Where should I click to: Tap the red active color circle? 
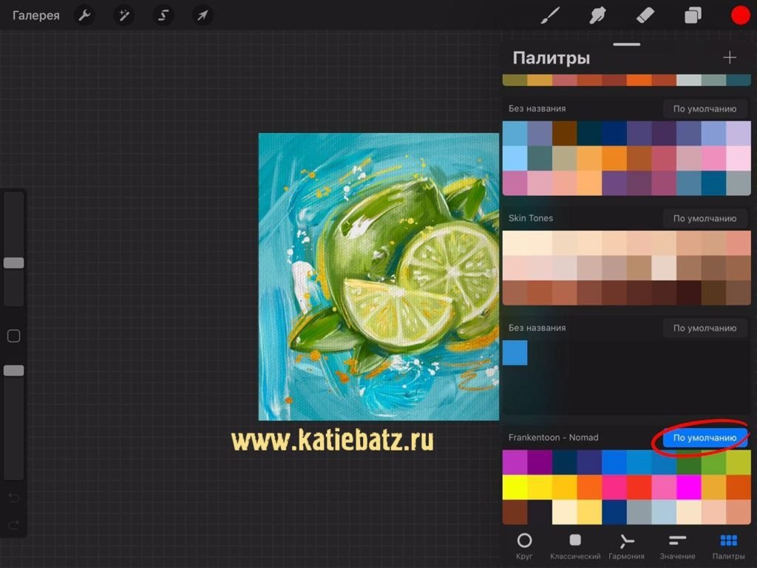tap(740, 16)
